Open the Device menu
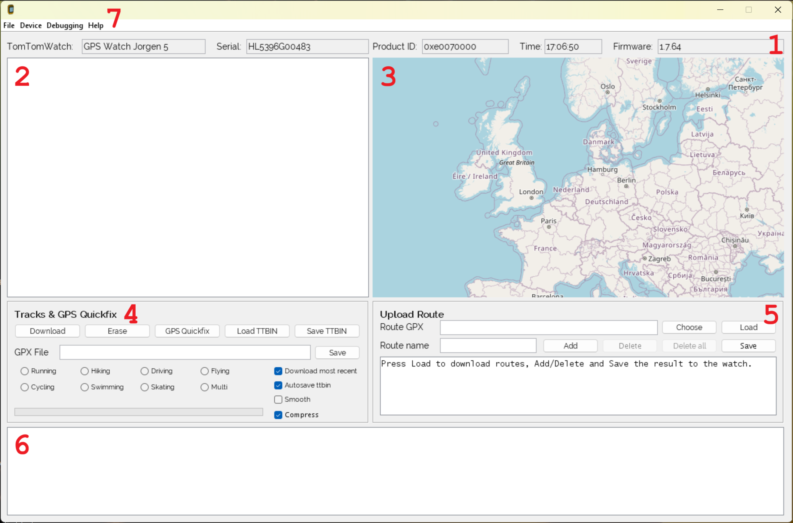 (31, 26)
